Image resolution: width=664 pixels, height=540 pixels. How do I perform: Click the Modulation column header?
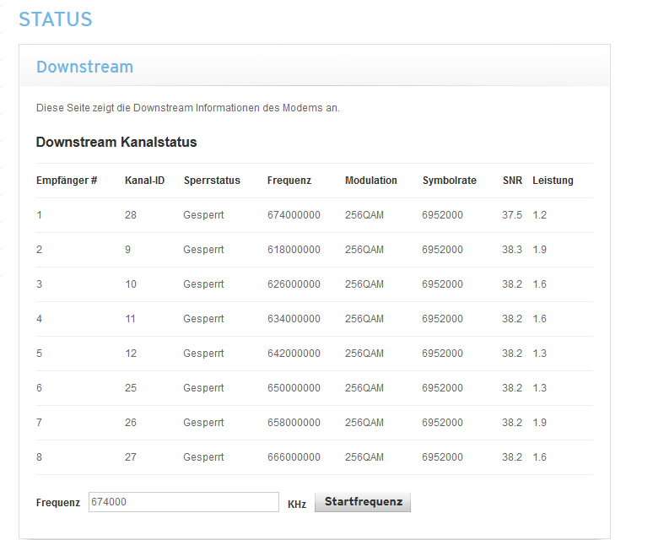370,181
